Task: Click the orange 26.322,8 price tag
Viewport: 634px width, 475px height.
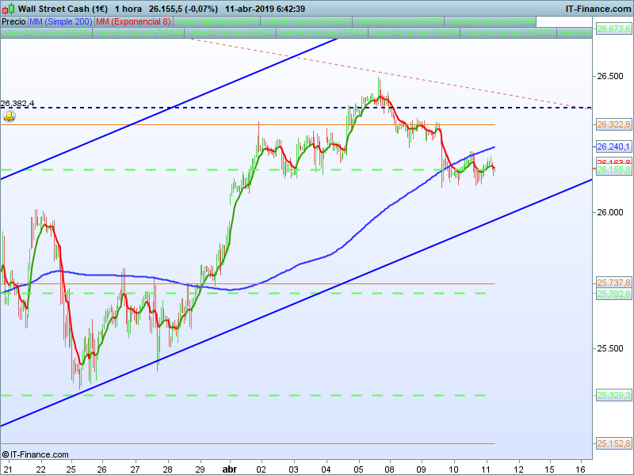Action: pyautogui.click(x=613, y=124)
